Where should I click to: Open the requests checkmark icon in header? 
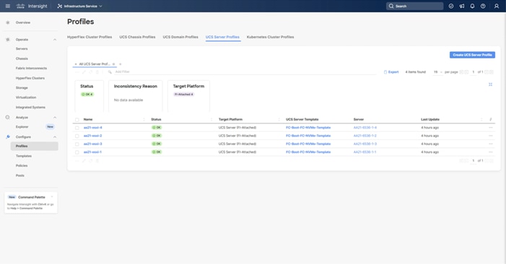click(x=451, y=6)
